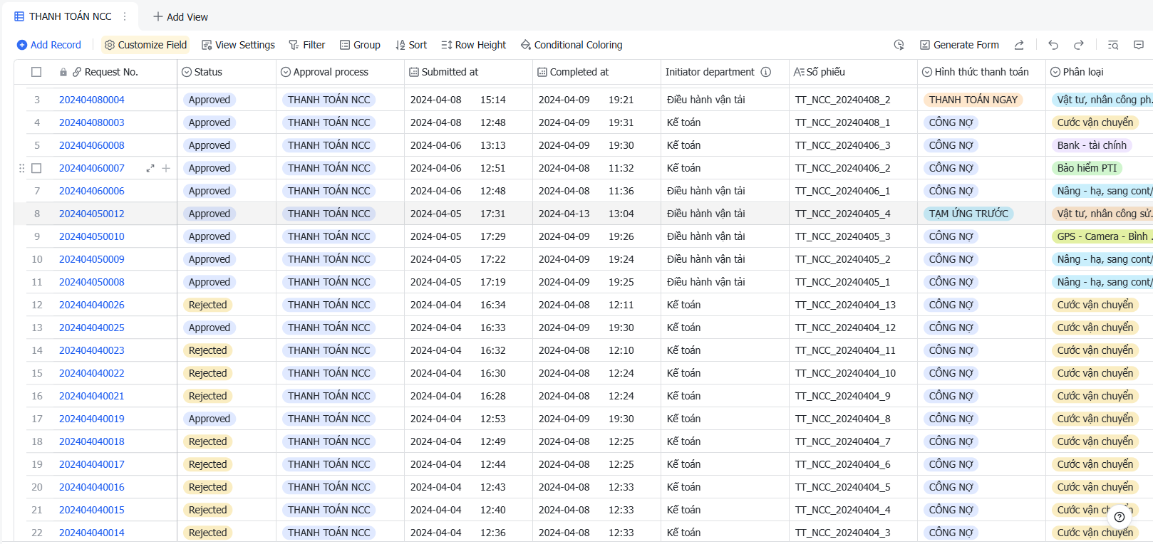This screenshot has height=544, width=1153.
Task: Click CÔNG NỢ tag for 202404080003
Action: click(x=951, y=122)
